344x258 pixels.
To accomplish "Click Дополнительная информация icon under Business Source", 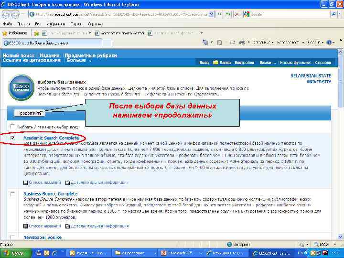I will tap(67, 226).
